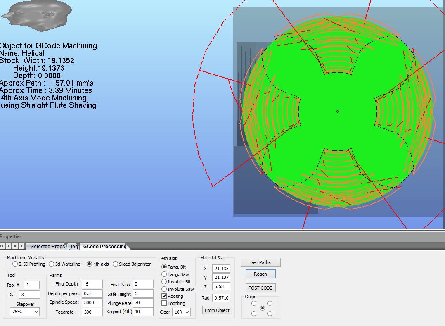Viewport: 445px width, 326px height.
Task: Switch to the Selected Props tab
Action: click(x=47, y=247)
